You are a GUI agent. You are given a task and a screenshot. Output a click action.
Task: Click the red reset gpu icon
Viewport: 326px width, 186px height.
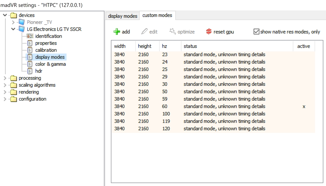208,32
